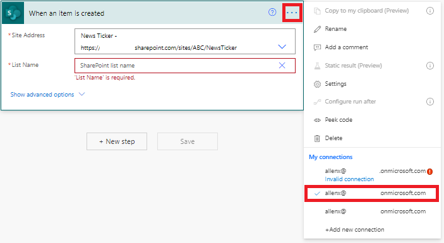Choose Peek code from the menu

(x=339, y=120)
